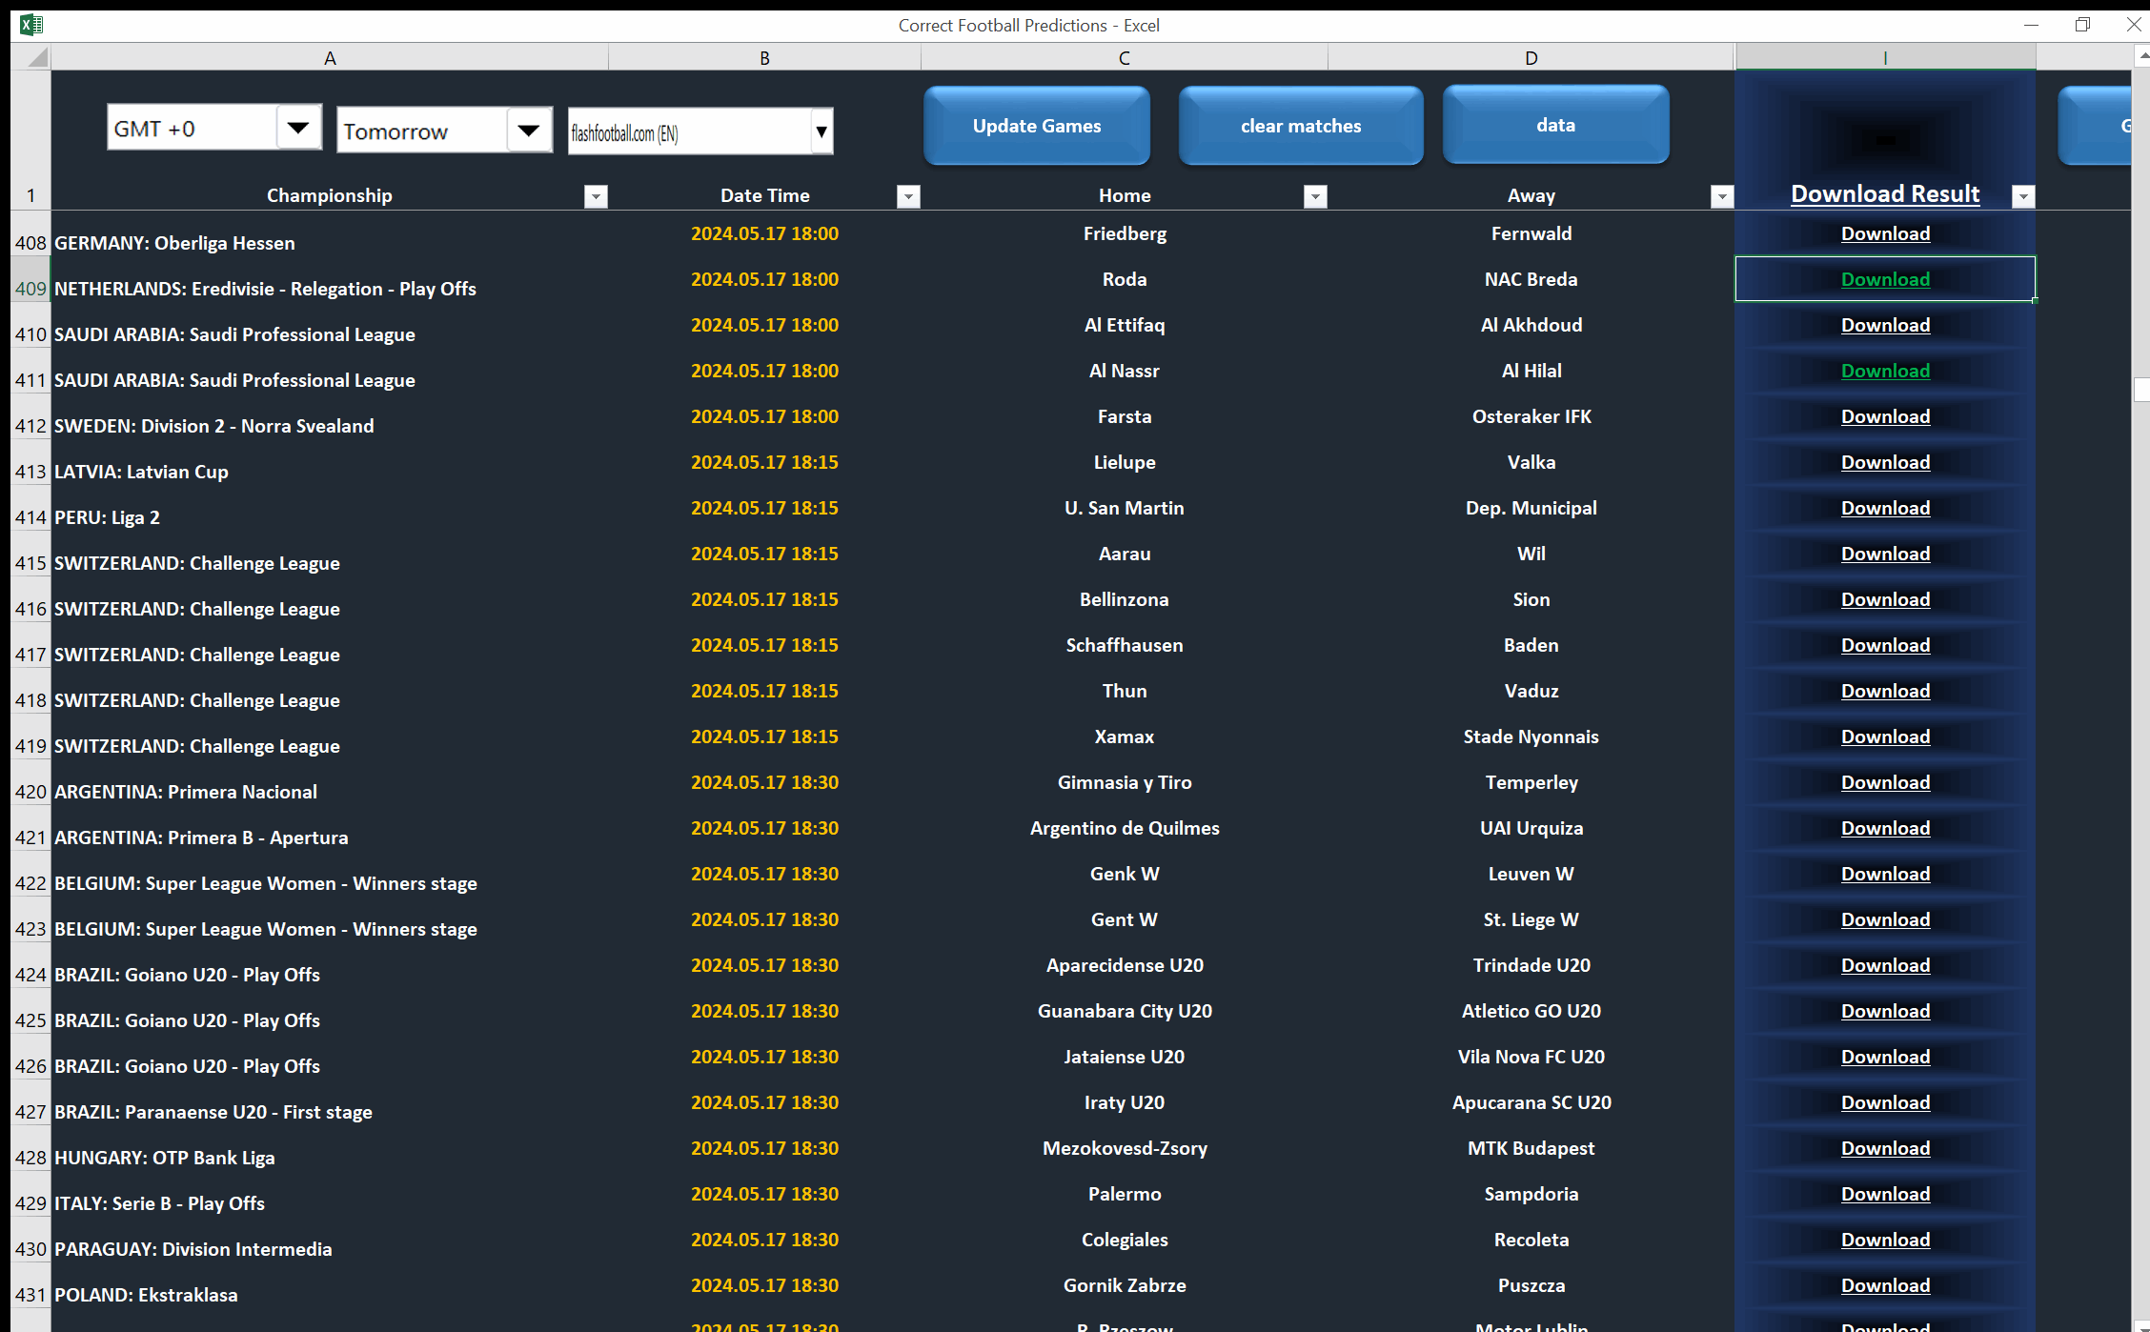Open the flashfootball.com (EN) source dropdown

tap(821, 132)
